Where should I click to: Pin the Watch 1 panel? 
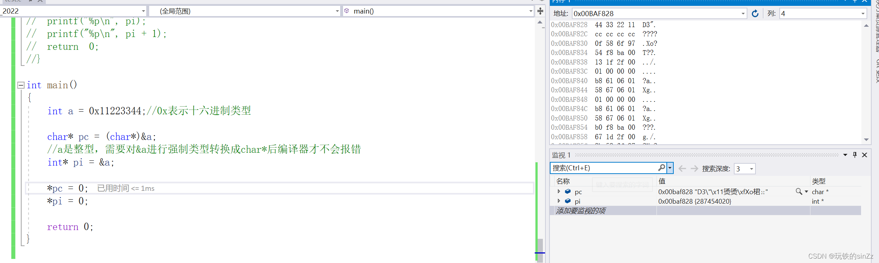pos(855,155)
